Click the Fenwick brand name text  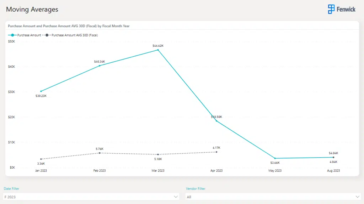346,10
